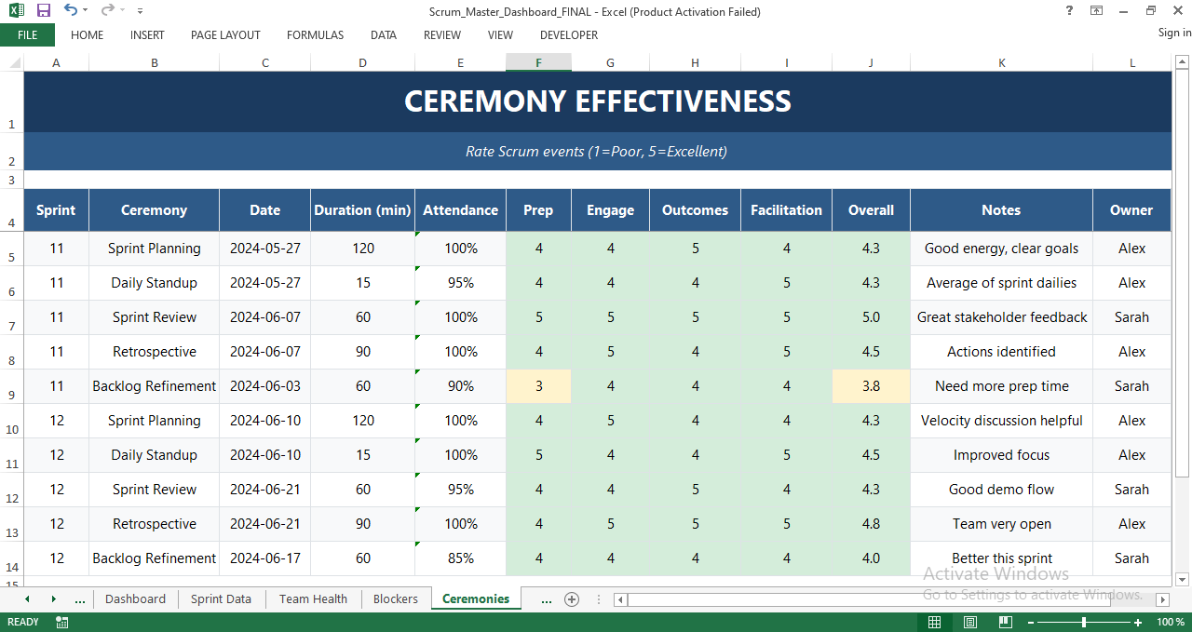The height and width of the screenshot is (632, 1192).
Task: Switch to Page Layout view icon
Action: click(969, 622)
